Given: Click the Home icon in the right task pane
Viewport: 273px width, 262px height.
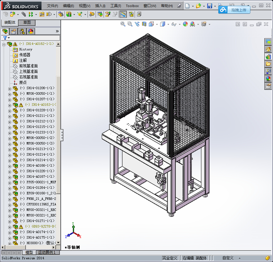Looking at the screenshot, I should coord(268,49).
